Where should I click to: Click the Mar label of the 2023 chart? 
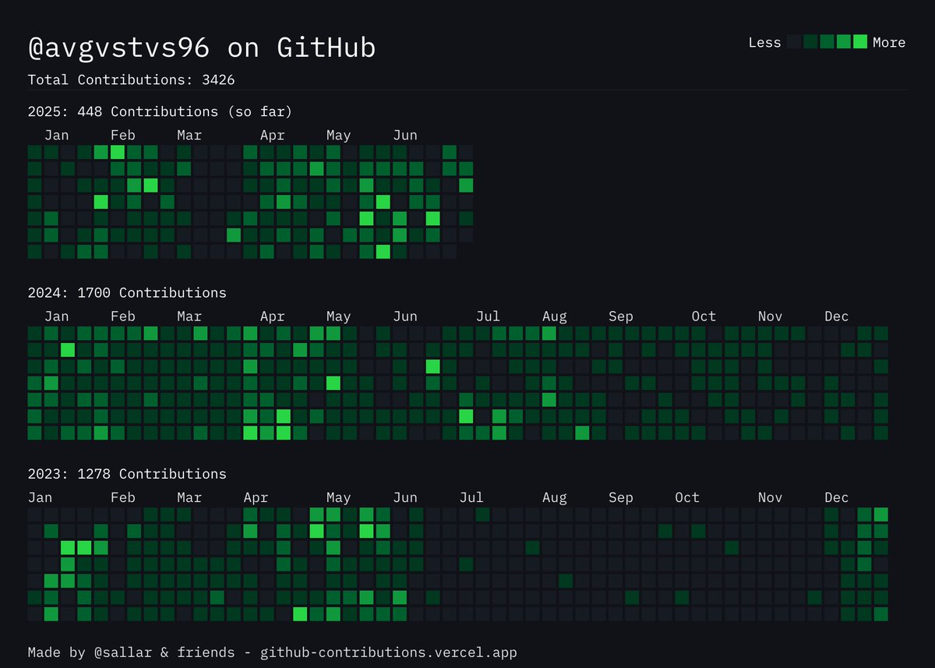[x=189, y=497]
